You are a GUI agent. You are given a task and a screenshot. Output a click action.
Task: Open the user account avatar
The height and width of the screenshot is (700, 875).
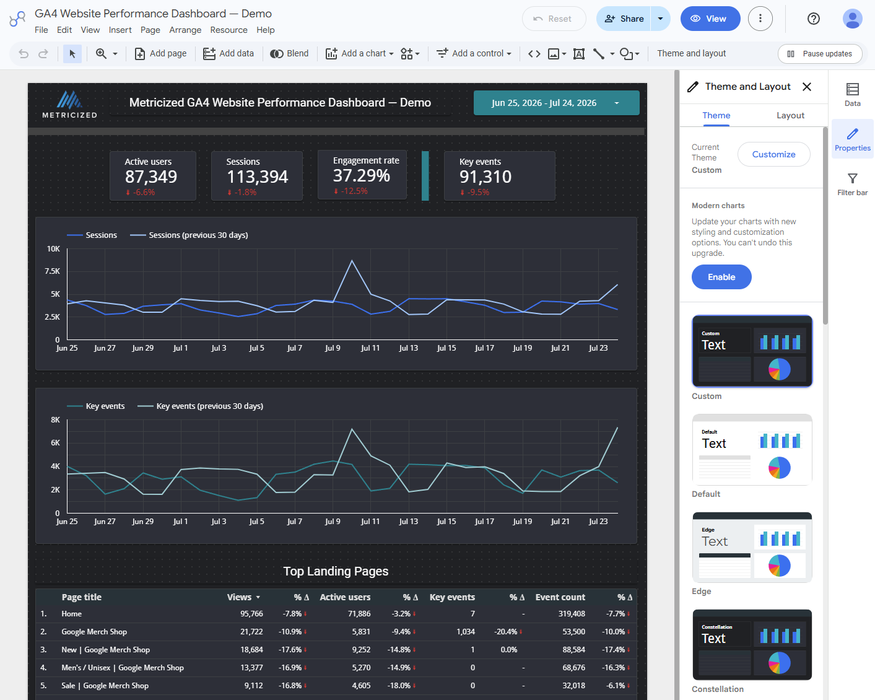pyautogui.click(x=853, y=19)
